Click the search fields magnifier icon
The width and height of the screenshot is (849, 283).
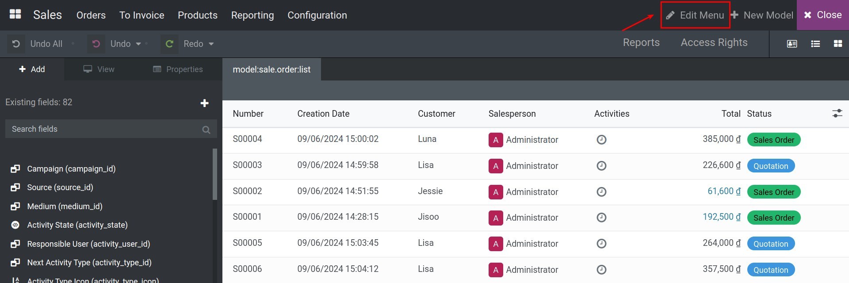point(206,130)
